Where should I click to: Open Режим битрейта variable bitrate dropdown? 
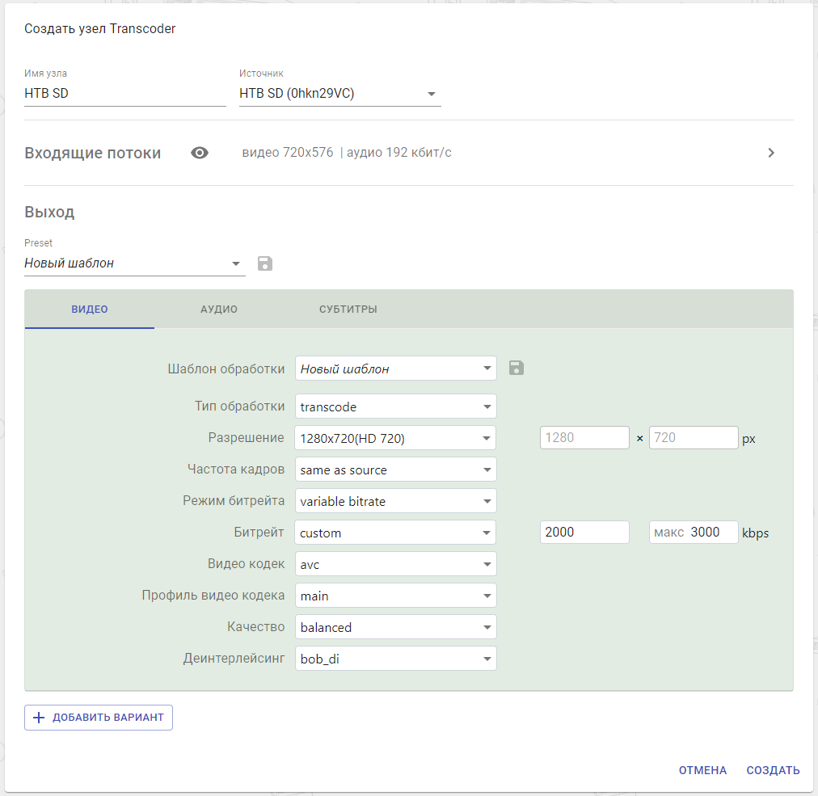[x=396, y=501]
